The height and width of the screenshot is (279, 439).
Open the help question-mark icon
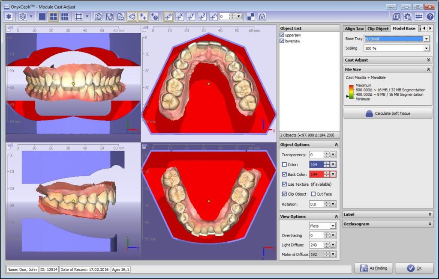click(430, 17)
